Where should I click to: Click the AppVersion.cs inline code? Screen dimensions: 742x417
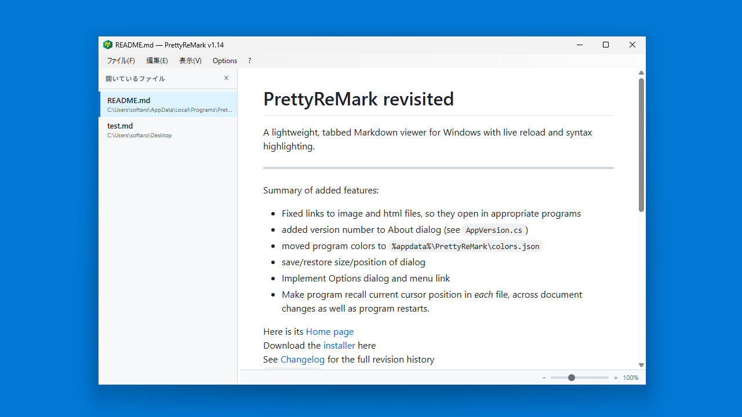[494, 230]
